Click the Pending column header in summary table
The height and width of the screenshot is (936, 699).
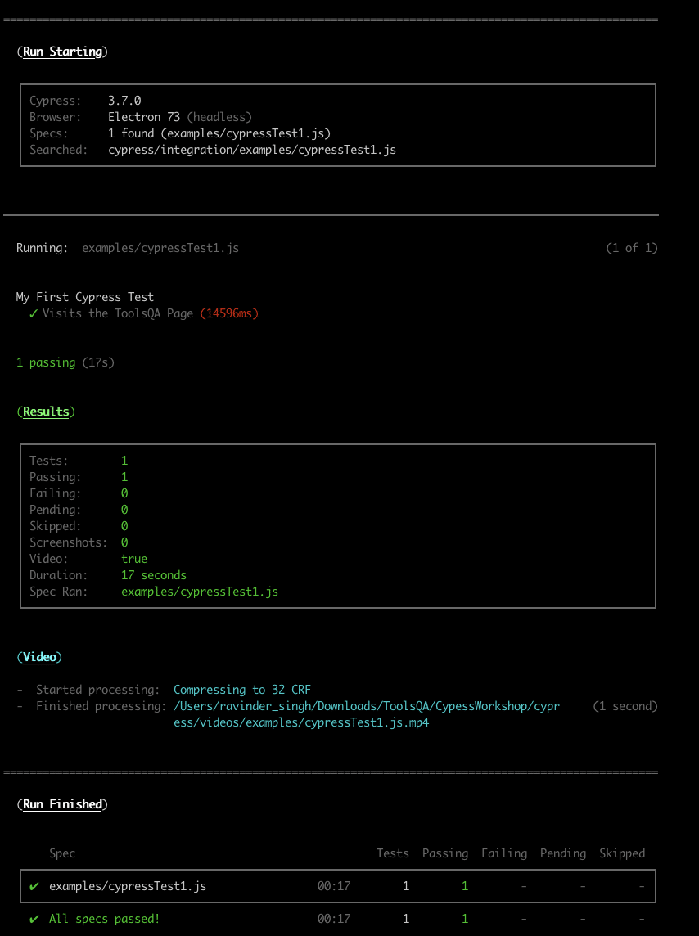563,853
